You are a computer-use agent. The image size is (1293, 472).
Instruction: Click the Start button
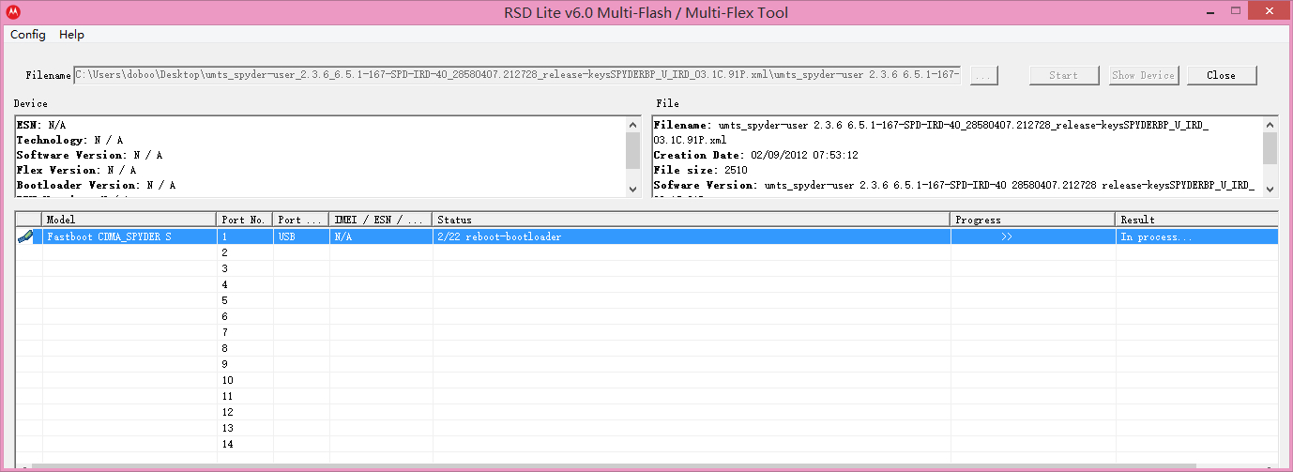[x=1063, y=75]
